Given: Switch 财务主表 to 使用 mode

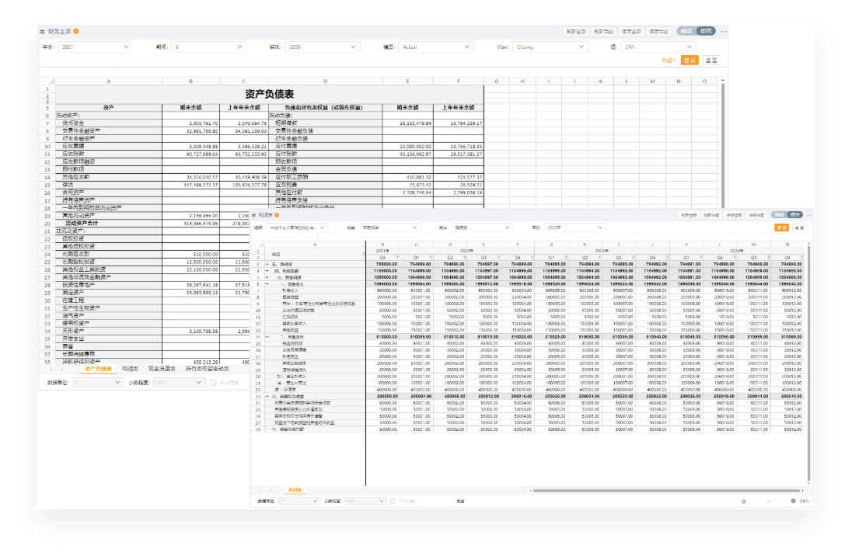Looking at the screenshot, I should tap(706, 32).
